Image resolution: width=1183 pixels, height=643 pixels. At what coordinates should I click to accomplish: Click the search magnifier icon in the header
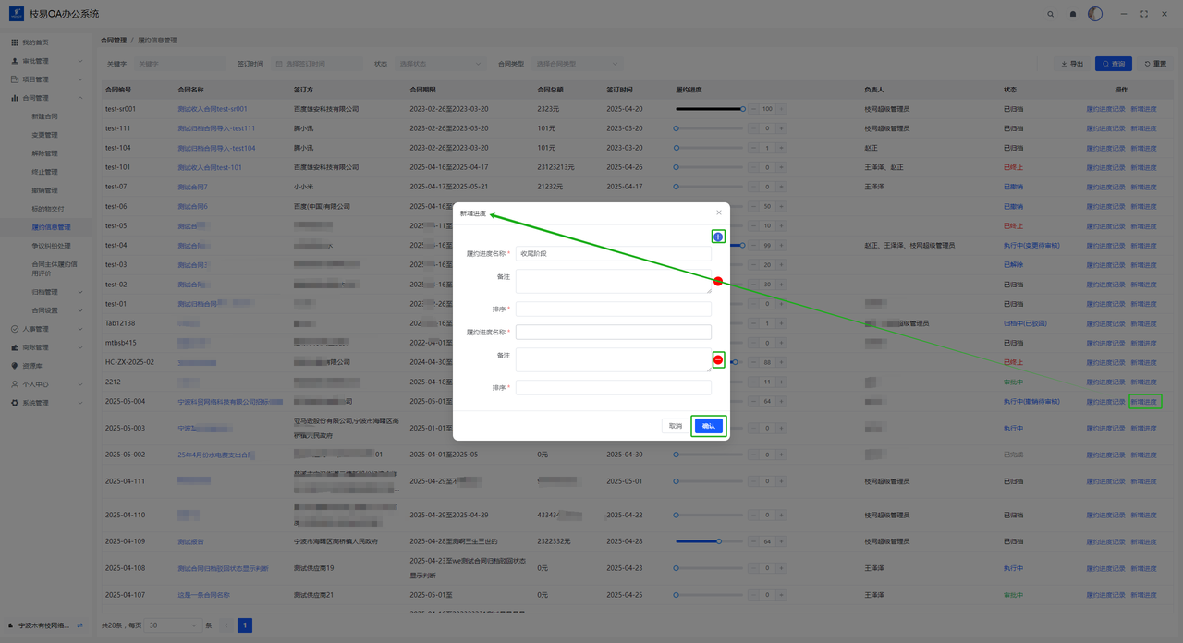tap(1051, 14)
